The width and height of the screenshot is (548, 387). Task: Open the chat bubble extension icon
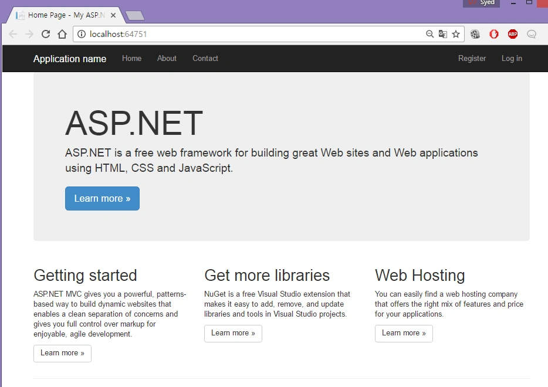point(532,34)
